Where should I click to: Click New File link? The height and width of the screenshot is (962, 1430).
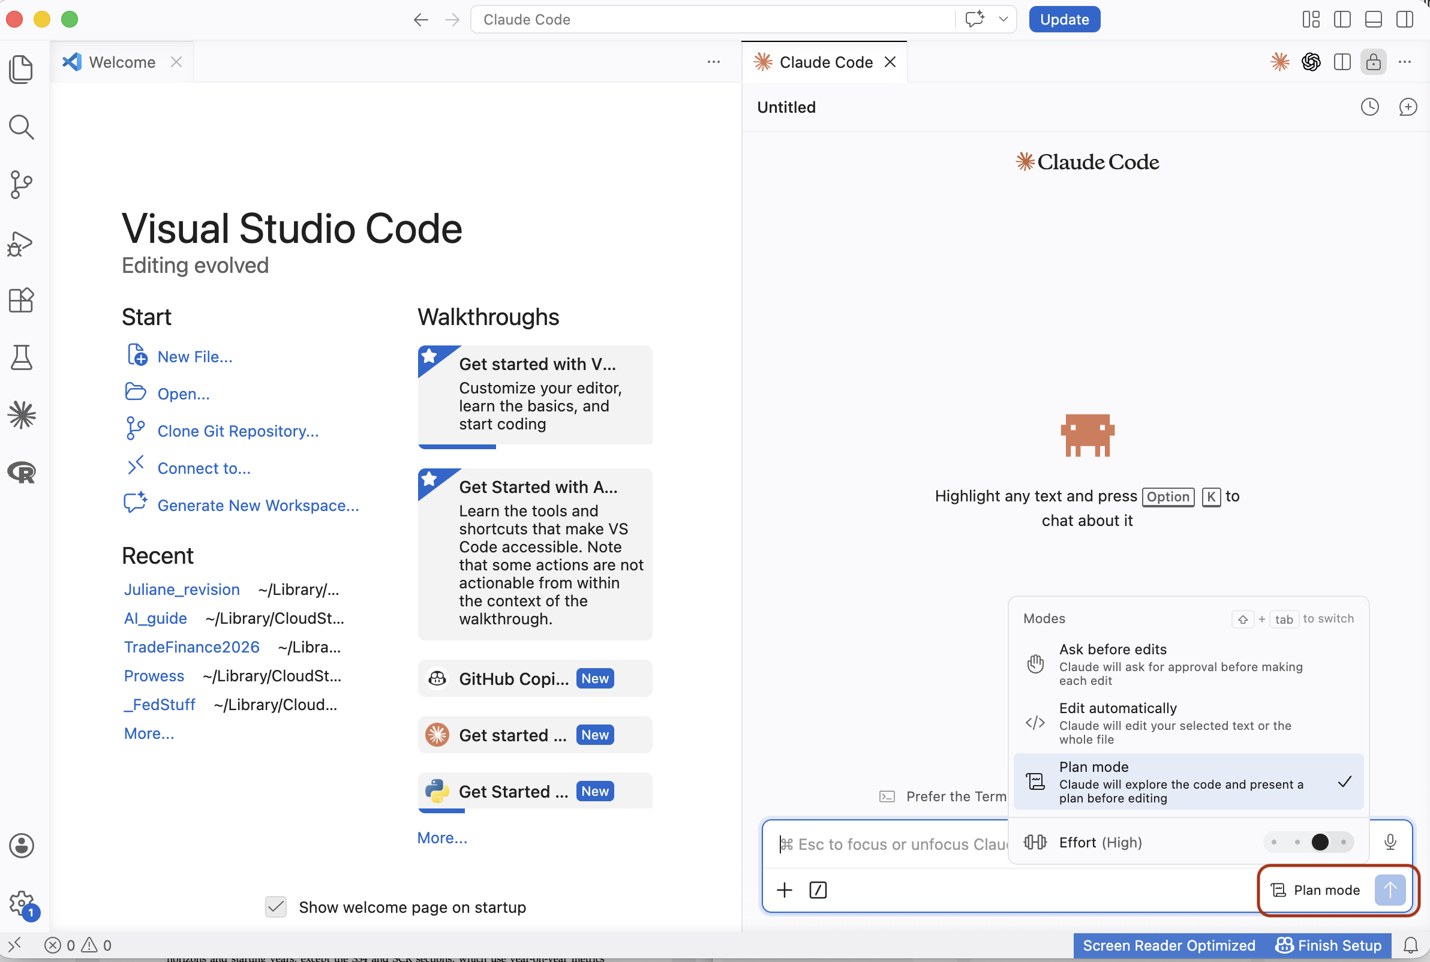point(194,357)
